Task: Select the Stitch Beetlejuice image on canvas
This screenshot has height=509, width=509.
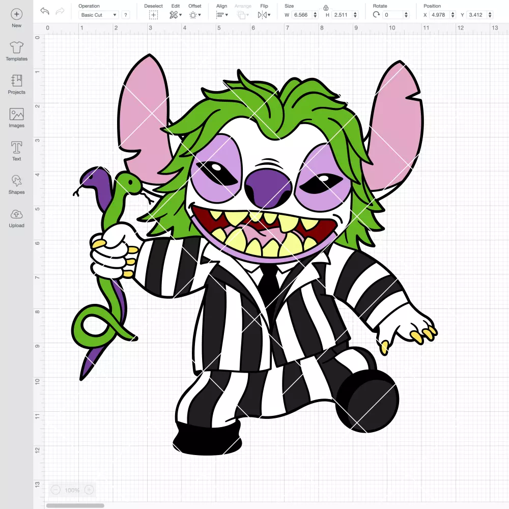Action: click(x=254, y=254)
